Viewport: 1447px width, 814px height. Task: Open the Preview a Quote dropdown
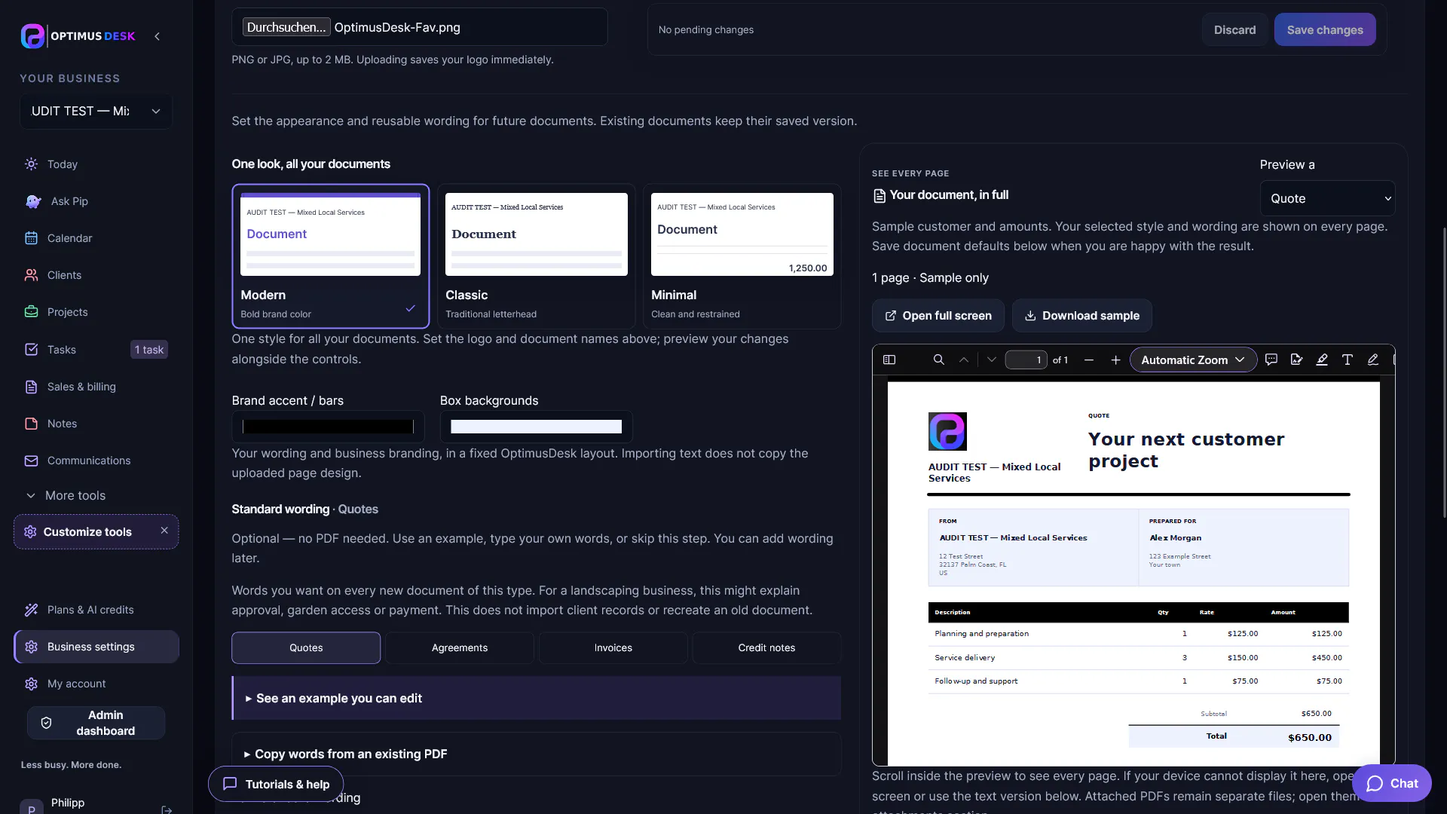pos(1327,199)
